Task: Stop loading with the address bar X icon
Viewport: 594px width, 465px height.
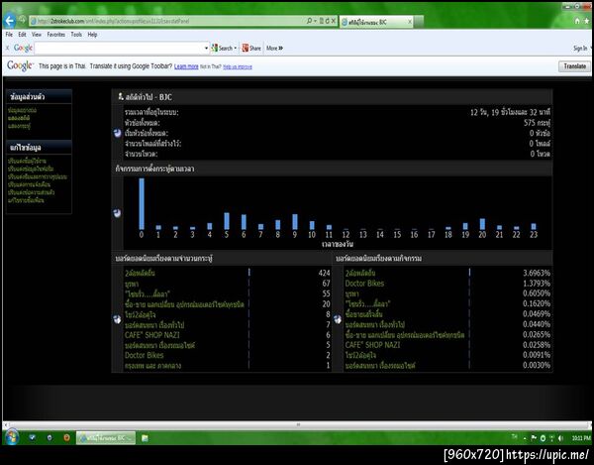Action: click(334, 21)
